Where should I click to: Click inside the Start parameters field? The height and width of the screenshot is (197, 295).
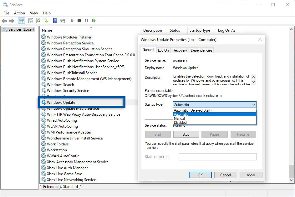[x=217, y=157]
